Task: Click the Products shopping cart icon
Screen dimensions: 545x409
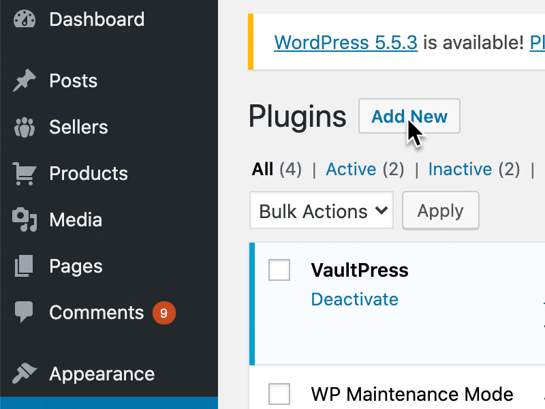Action: (x=25, y=174)
